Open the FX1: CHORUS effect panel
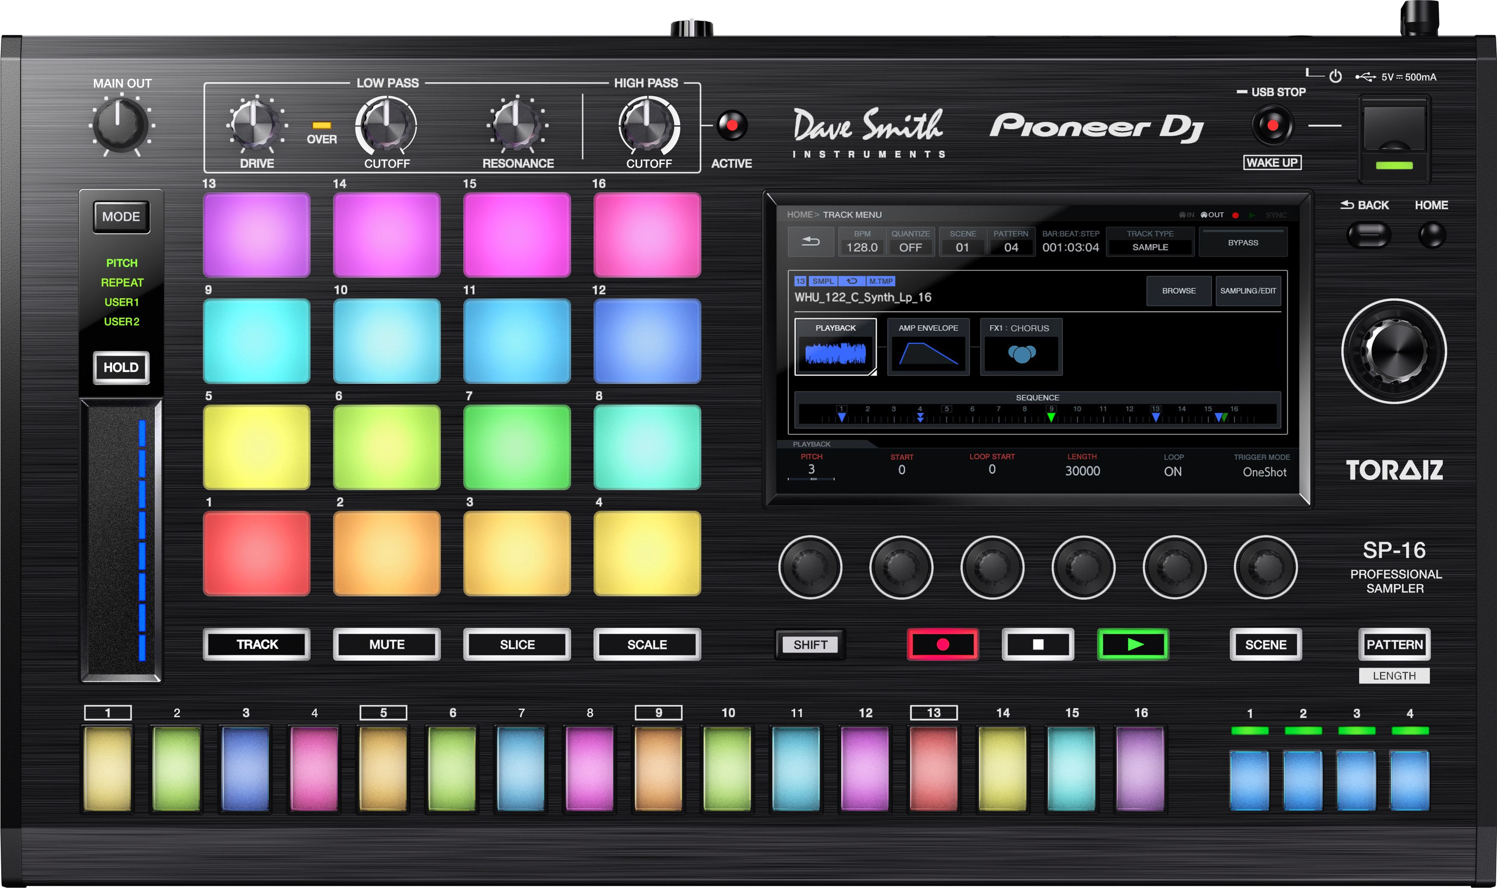The image size is (1497, 888). [x=1021, y=349]
